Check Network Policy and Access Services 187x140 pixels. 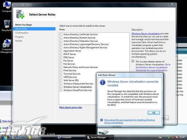(x=61, y=67)
